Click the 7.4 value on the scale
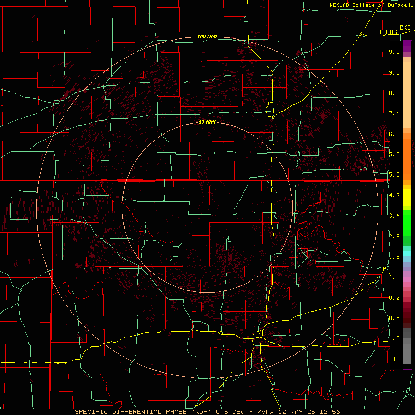 pos(394,113)
